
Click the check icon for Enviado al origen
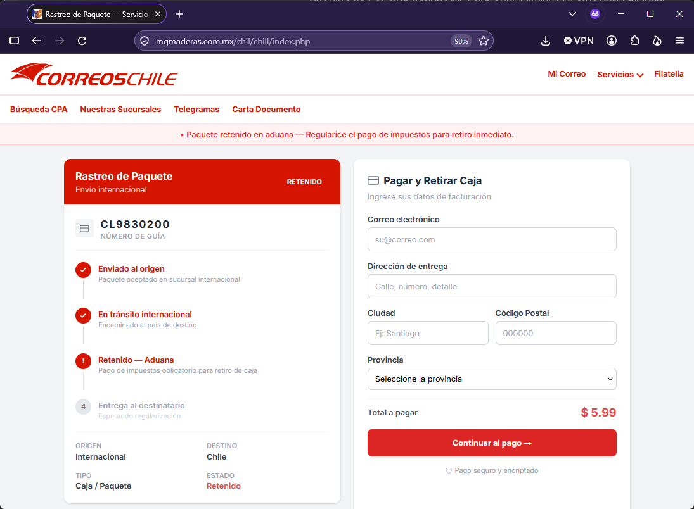coord(83,270)
